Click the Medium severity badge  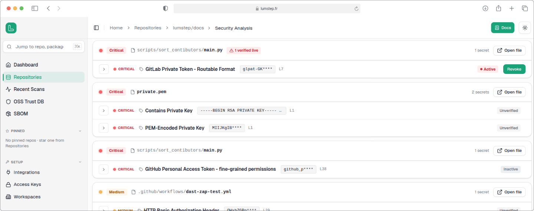point(116,192)
